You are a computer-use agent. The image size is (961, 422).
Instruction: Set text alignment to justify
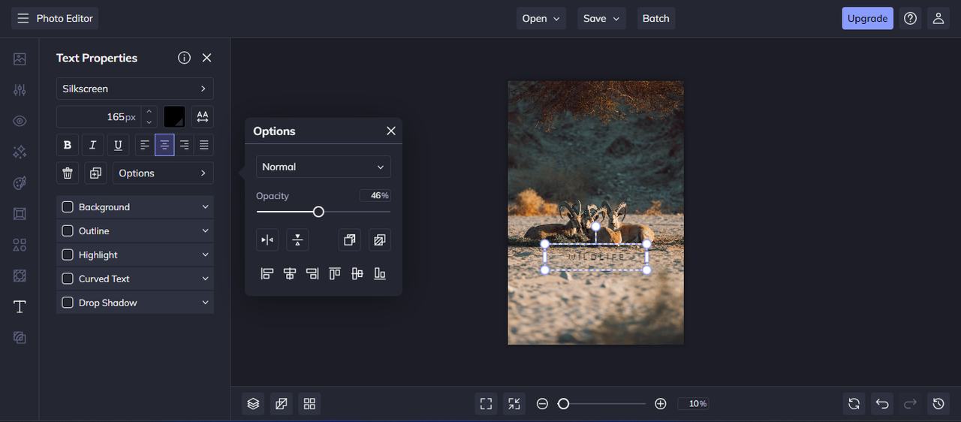click(x=203, y=145)
